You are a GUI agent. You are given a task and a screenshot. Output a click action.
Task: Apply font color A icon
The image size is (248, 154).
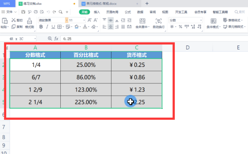tap(85, 27)
